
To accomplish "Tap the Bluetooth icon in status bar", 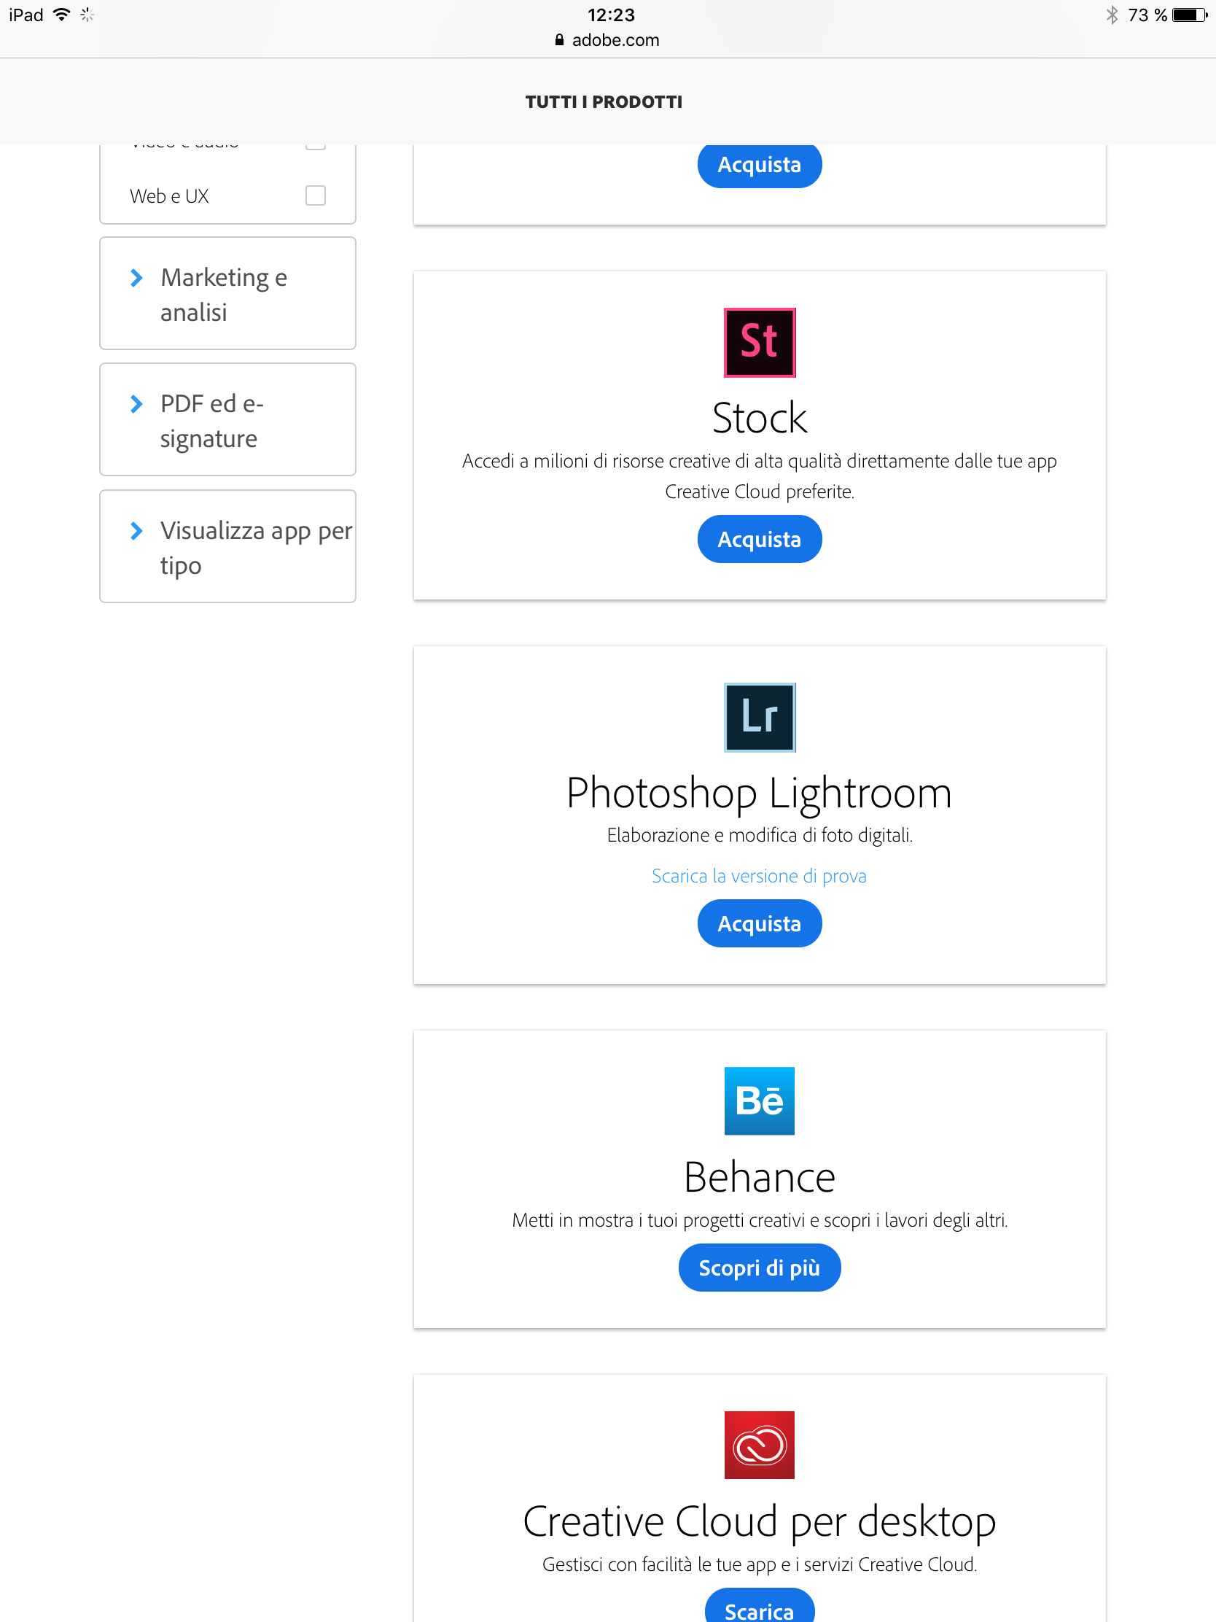I will (1111, 15).
